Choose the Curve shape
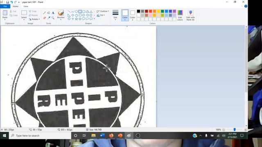The image size is (262, 147). 73,12
